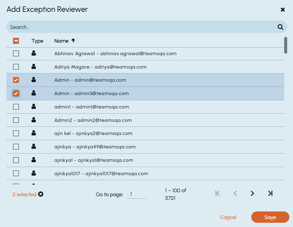Screen dimensions: 293x227
Task: Select row ajinkya1017 - ajinkya1017@teamsqa.com
Action: coord(145,173)
